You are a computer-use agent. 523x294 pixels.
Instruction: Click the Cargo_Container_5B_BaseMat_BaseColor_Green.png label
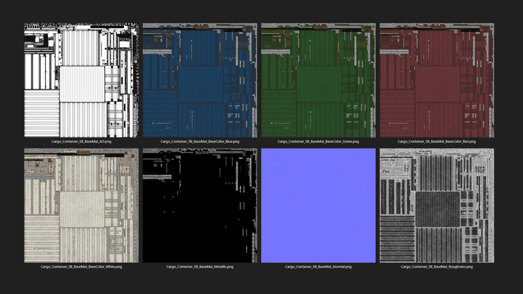[x=318, y=142]
